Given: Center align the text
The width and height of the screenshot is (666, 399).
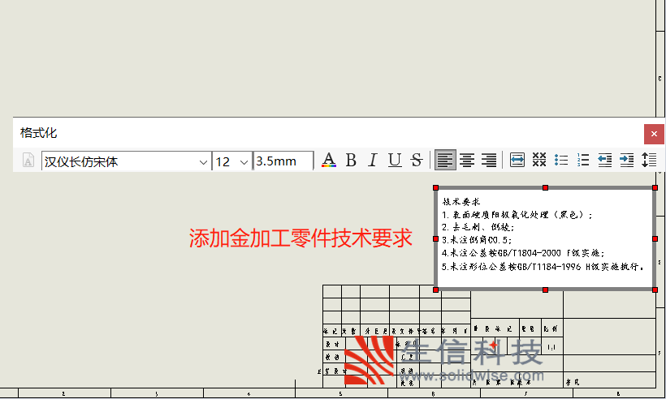Looking at the screenshot, I should (467, 161).
